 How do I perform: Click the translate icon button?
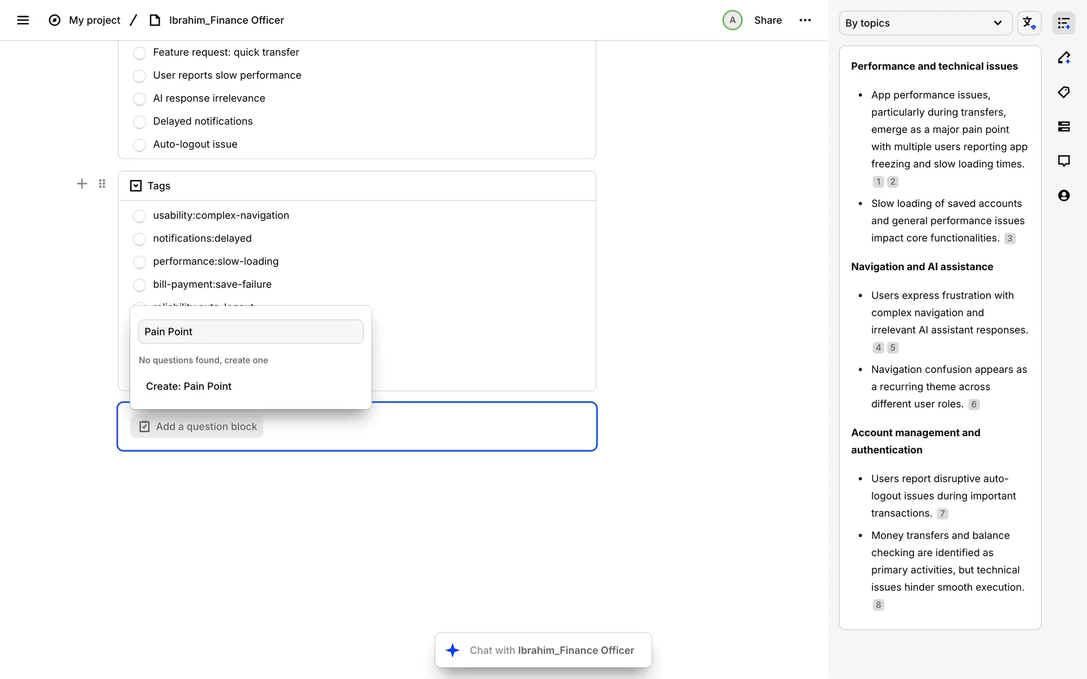pos(1029,23)
